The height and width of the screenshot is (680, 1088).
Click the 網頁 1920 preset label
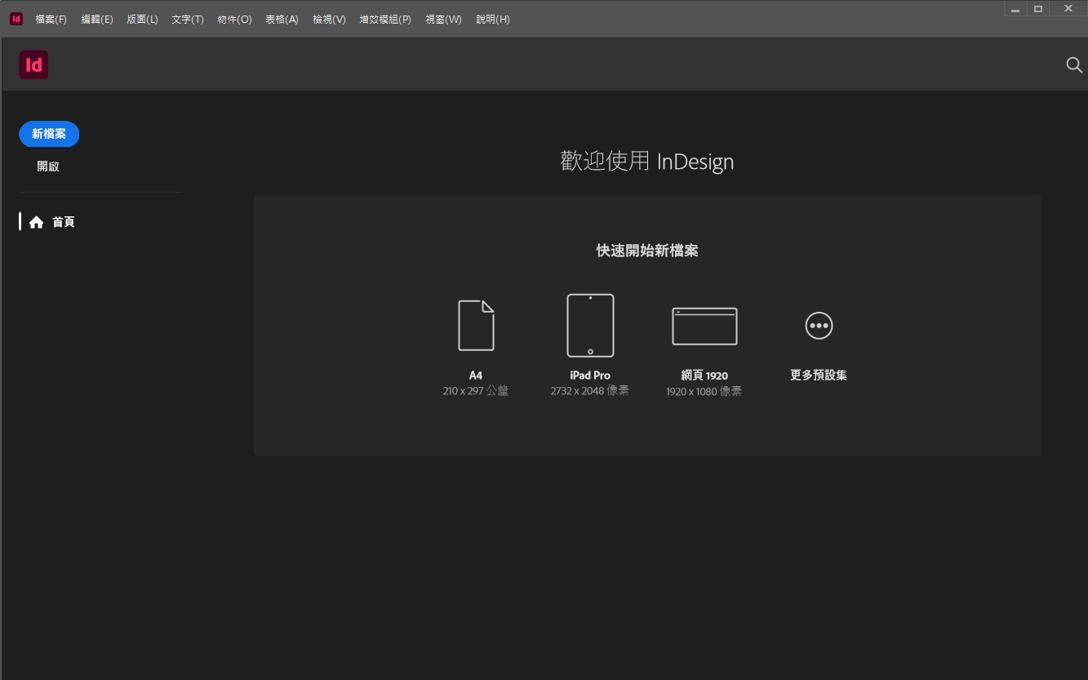coord(704,376)
